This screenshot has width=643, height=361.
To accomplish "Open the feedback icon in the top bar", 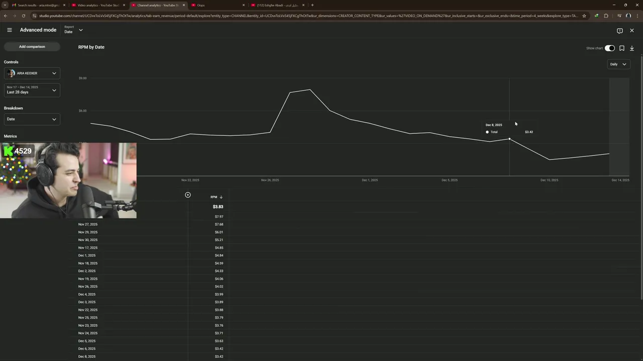I will [620, 31].
